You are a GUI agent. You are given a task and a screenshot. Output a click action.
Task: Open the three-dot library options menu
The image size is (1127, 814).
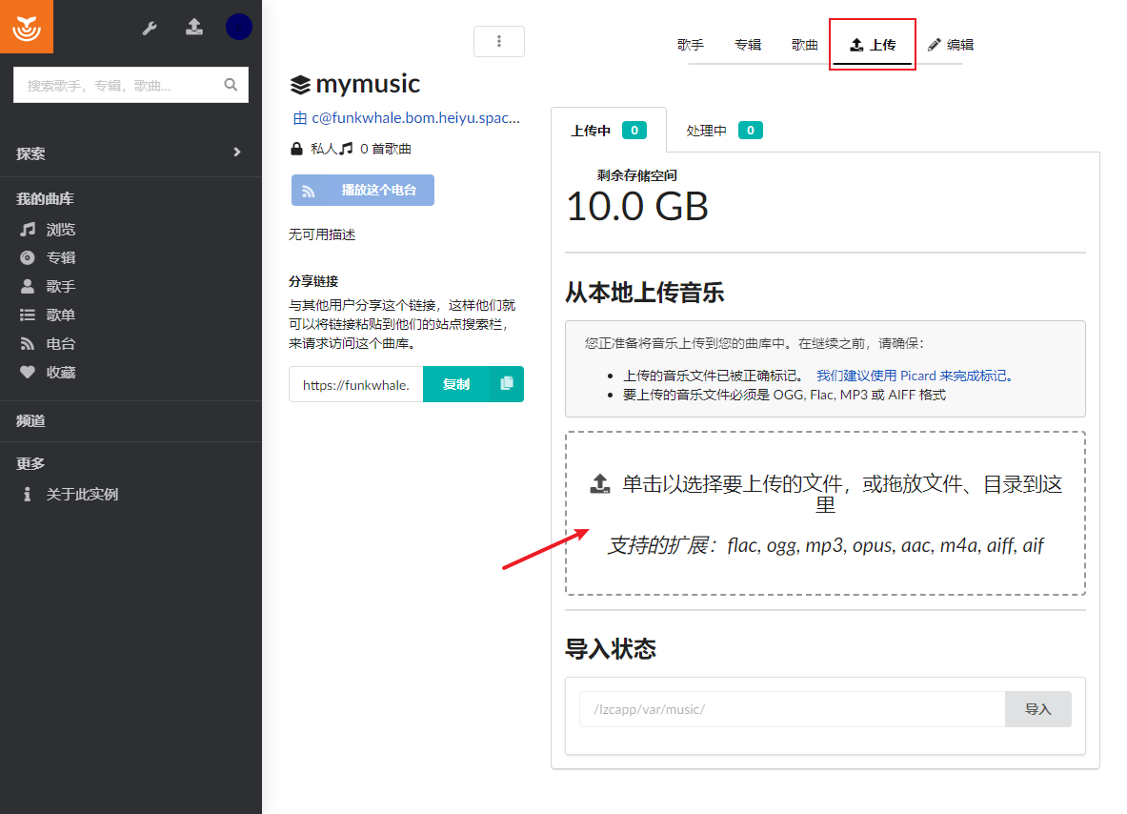coord(499,41)
